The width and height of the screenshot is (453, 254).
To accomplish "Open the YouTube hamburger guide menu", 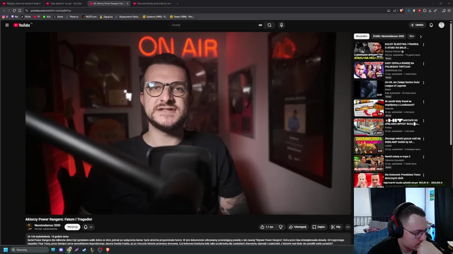I will point(7,25).
